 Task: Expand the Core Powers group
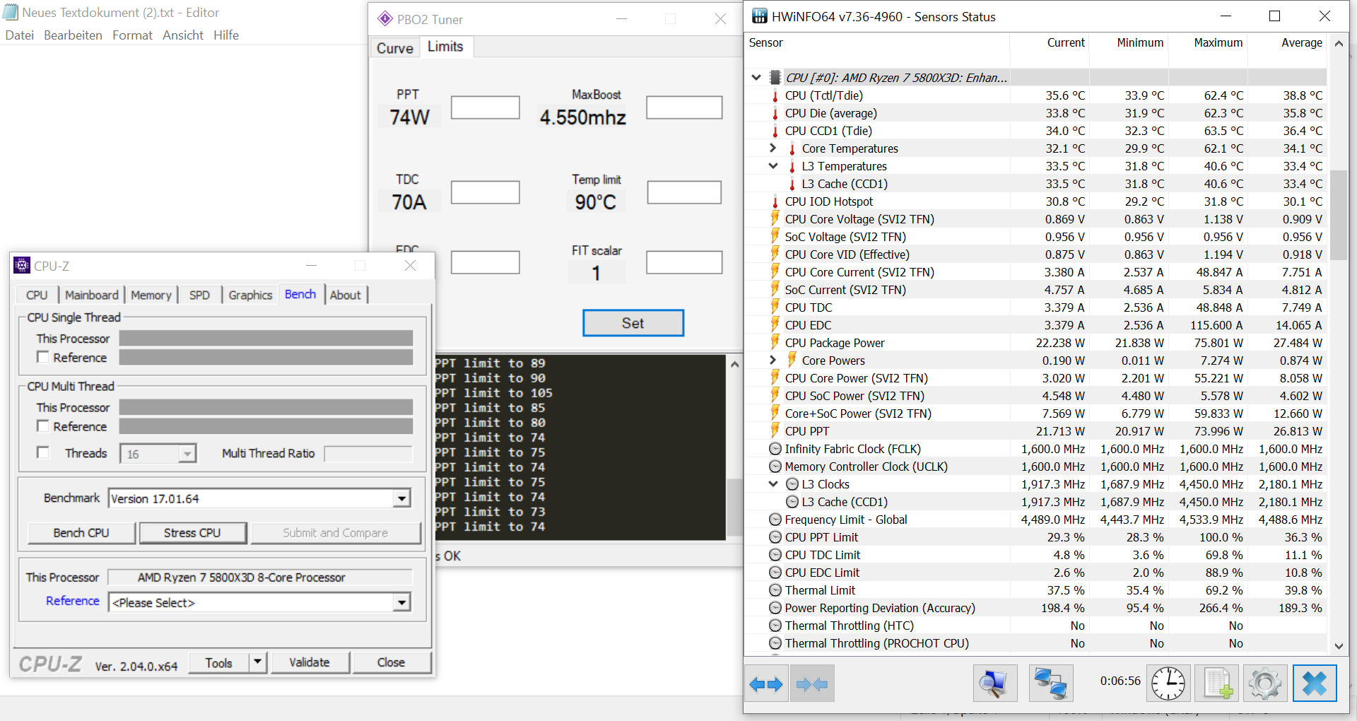(x=773, y=360)
